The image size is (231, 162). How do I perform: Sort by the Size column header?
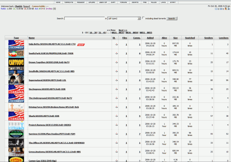[x=175, y=38]
